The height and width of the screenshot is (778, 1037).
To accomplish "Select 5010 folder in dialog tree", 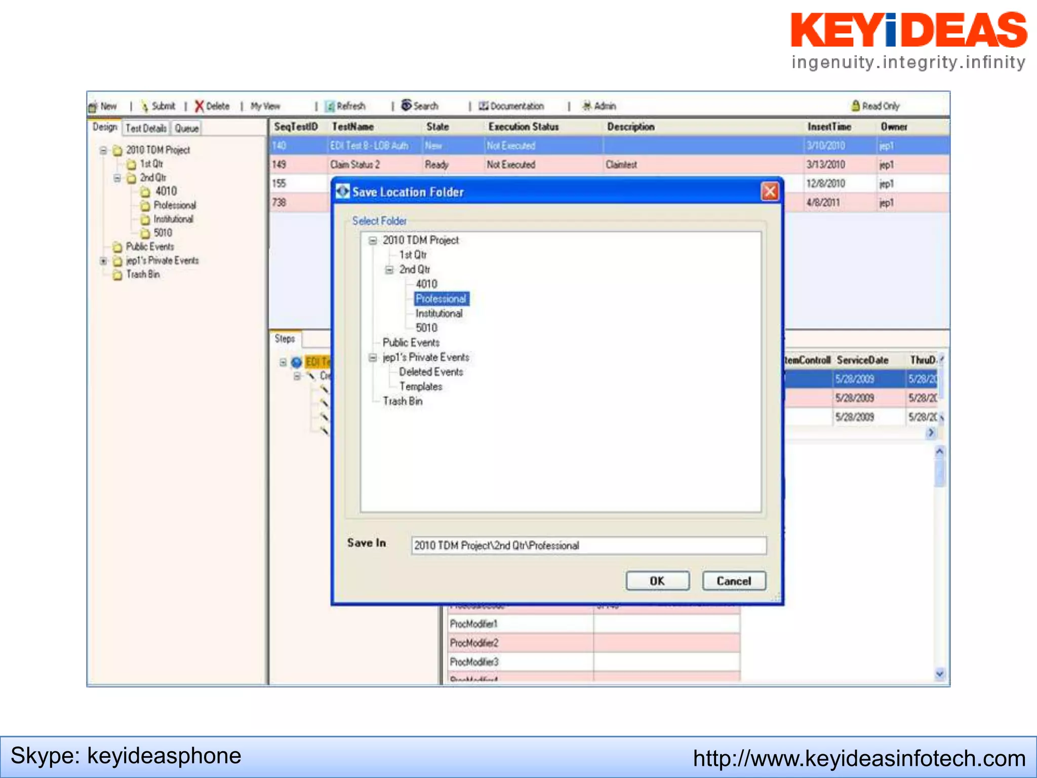I will point(426,328).
